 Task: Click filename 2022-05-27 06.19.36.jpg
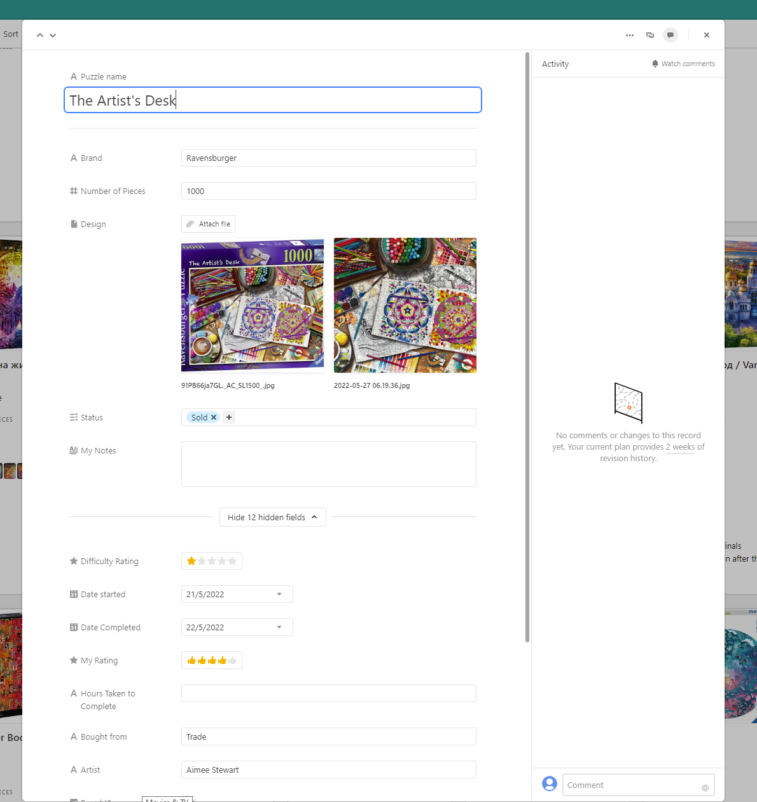click(x=372, y=385)
